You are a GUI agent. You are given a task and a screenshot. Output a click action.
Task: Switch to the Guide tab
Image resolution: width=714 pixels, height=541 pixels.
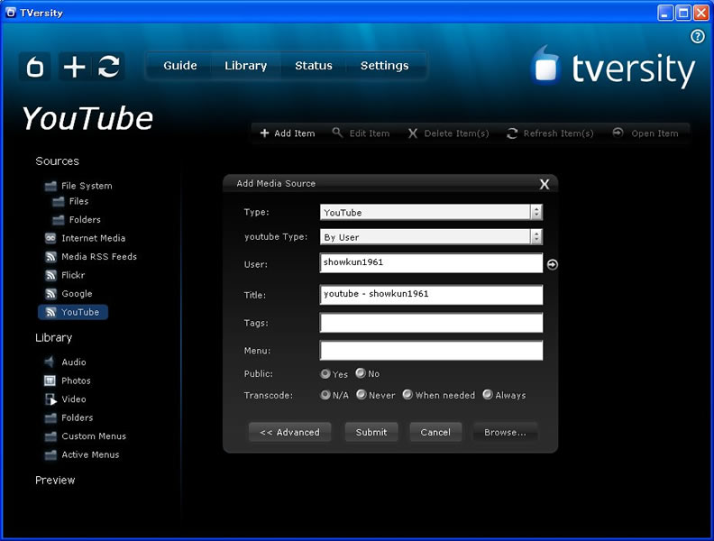click(x=180, y=66)
